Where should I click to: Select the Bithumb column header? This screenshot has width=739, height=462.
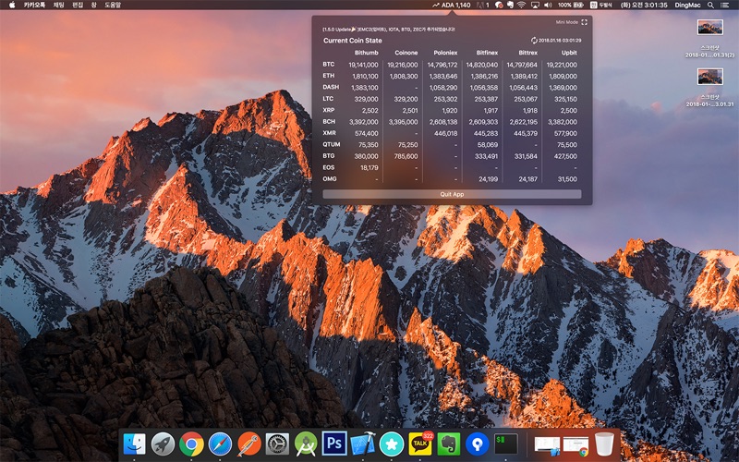coord(366,53)
